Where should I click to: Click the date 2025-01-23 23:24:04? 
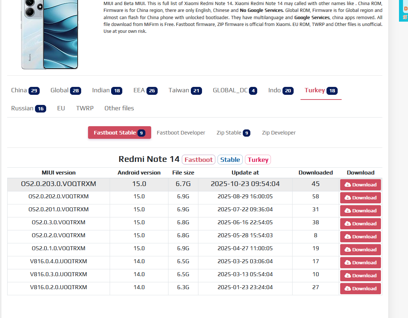[x=245, y=288]
